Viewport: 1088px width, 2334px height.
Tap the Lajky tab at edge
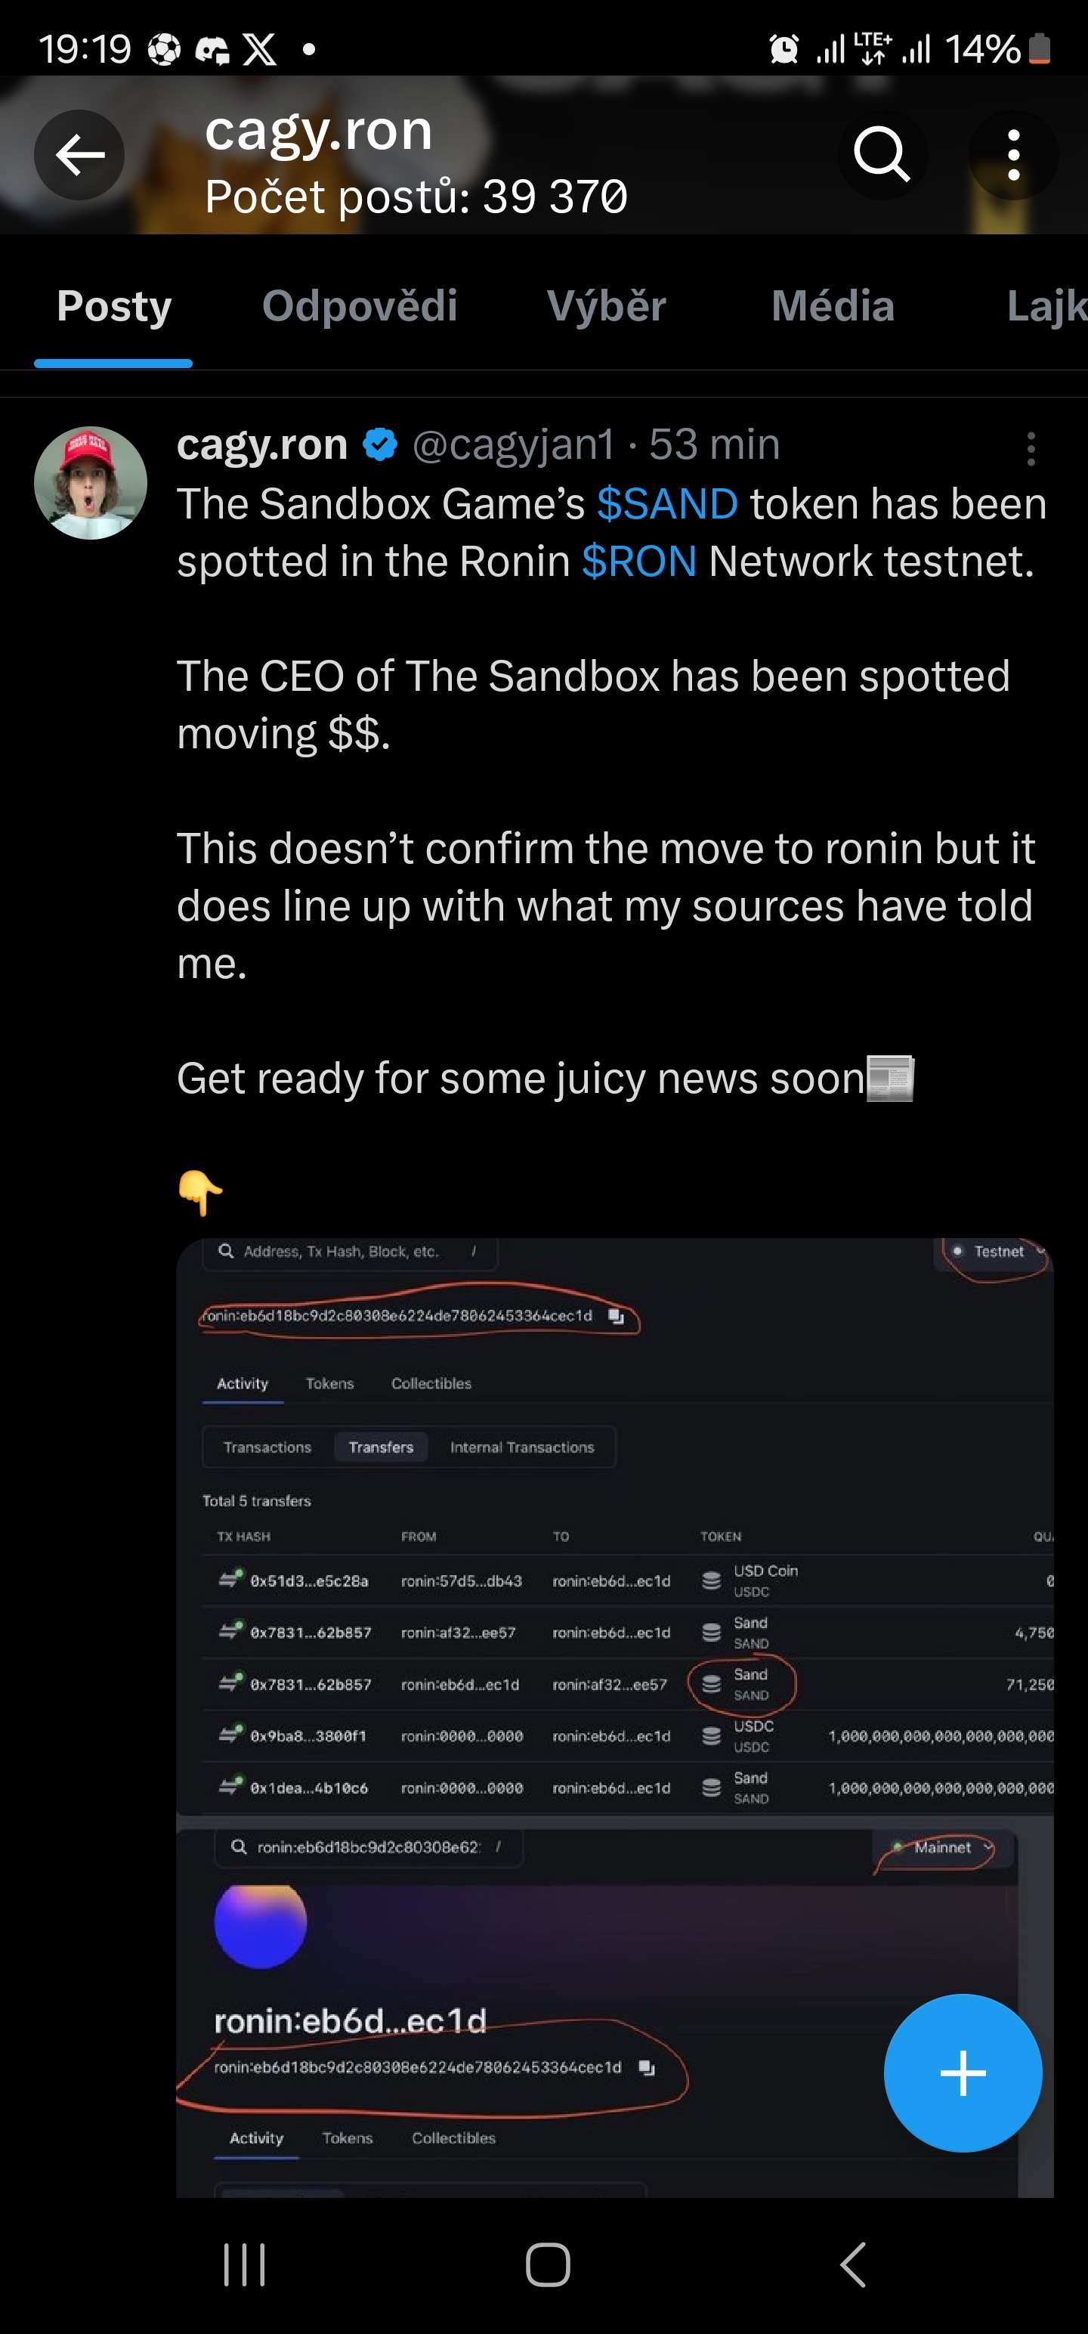click(x=1046, y=306)
